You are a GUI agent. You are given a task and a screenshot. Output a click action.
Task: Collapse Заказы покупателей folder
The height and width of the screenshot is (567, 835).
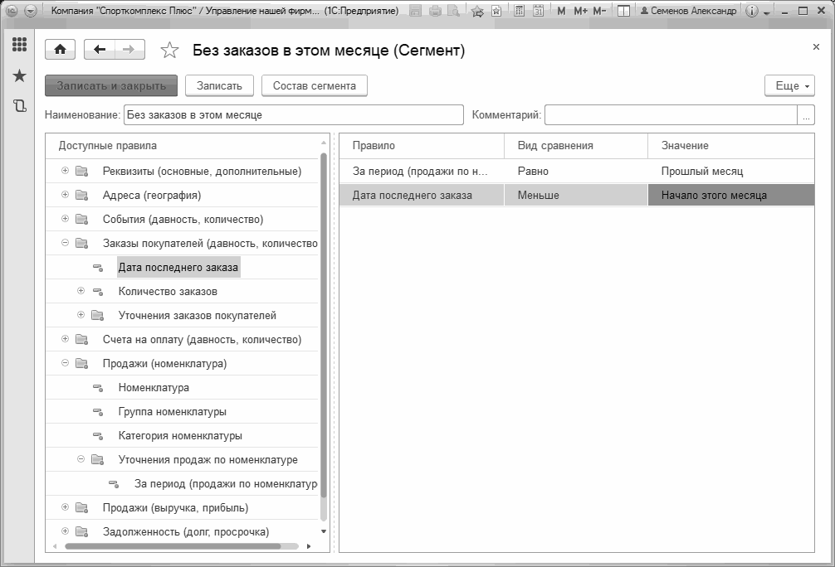[x=65, y=243]
